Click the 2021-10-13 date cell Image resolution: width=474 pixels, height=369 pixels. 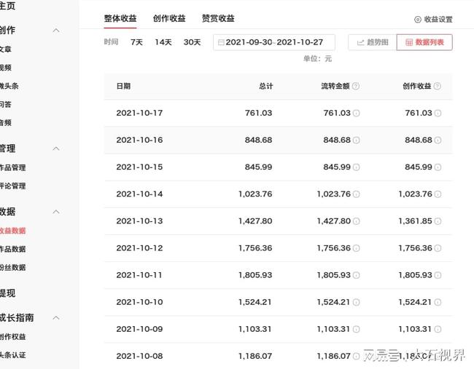click(x=140, y=221)
